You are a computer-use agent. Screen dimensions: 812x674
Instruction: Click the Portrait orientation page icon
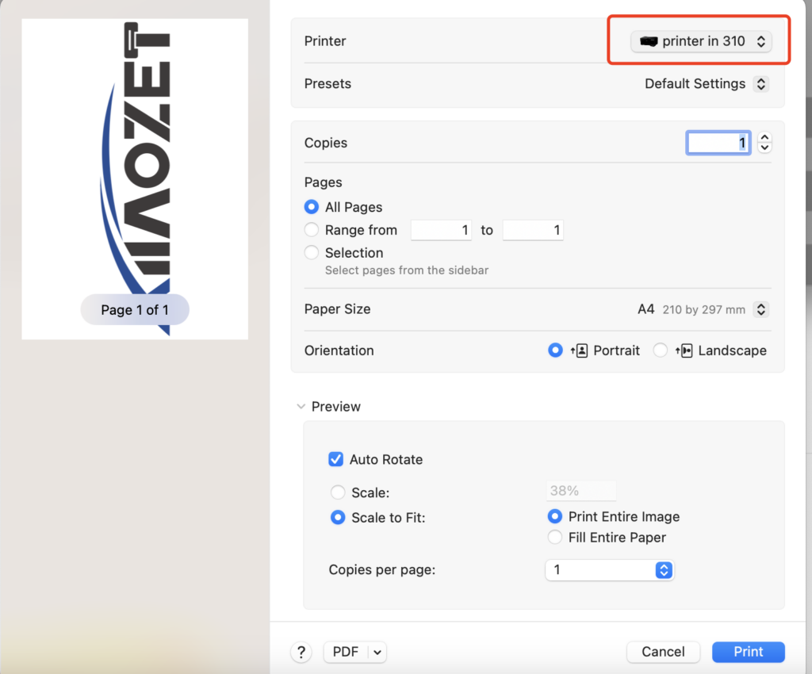579,350
